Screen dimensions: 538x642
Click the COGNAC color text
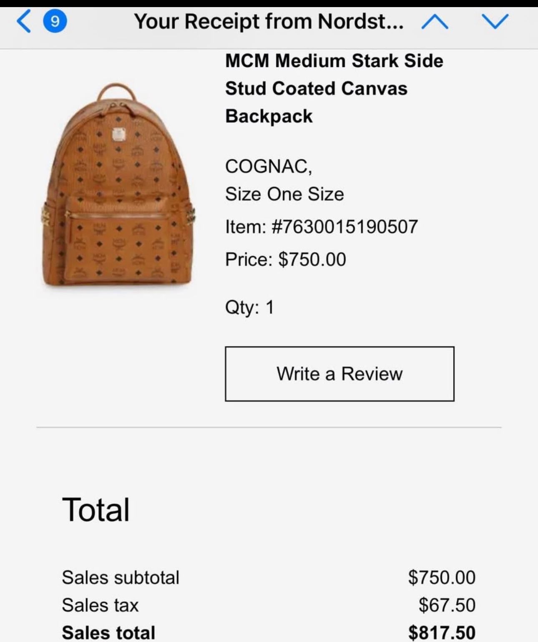(268, 166)
